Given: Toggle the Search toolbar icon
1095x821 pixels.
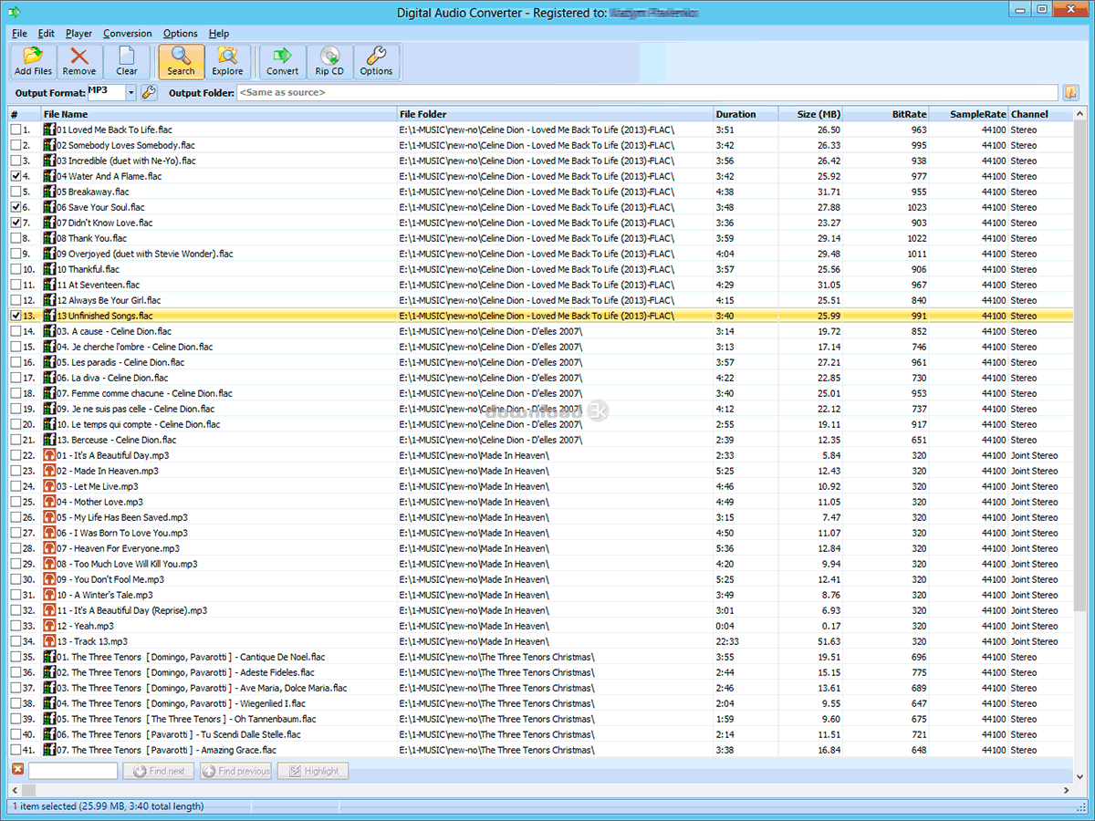Looking at the screenshot, I should (181, 62).
